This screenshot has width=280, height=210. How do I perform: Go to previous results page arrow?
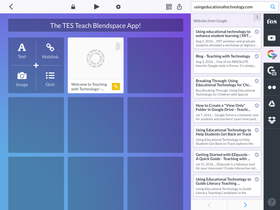click(209, 205)
